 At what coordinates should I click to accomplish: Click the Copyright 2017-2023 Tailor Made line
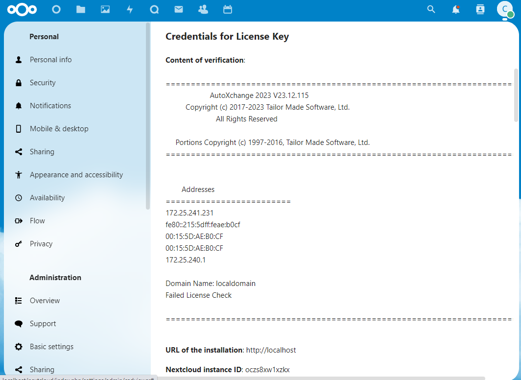(x=267, y=107)
